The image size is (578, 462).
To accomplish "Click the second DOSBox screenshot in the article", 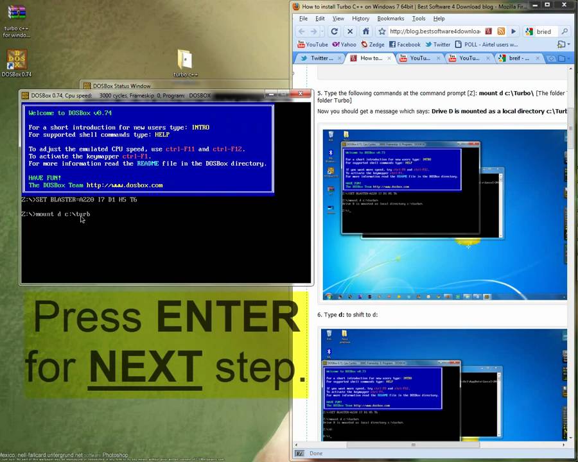I will [444, 385].
